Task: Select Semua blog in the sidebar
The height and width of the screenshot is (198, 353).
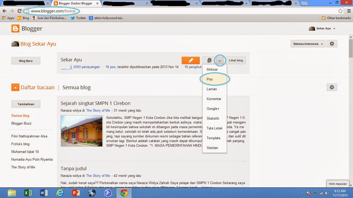Action: coord(20,115)
